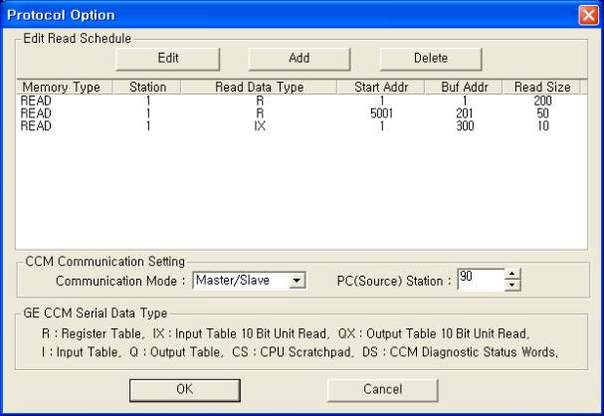This screenshot has height=416, width=604.
Task: Decrease PC(Source) Station value
Action: (513, 287)
